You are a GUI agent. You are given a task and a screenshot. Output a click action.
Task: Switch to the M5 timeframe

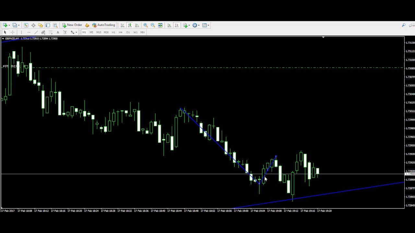[x=91, y=32]
